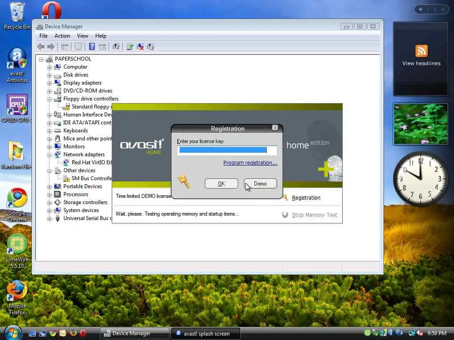Select the Mozilla Firefox desktop shortcut

[x=17, y=298]
